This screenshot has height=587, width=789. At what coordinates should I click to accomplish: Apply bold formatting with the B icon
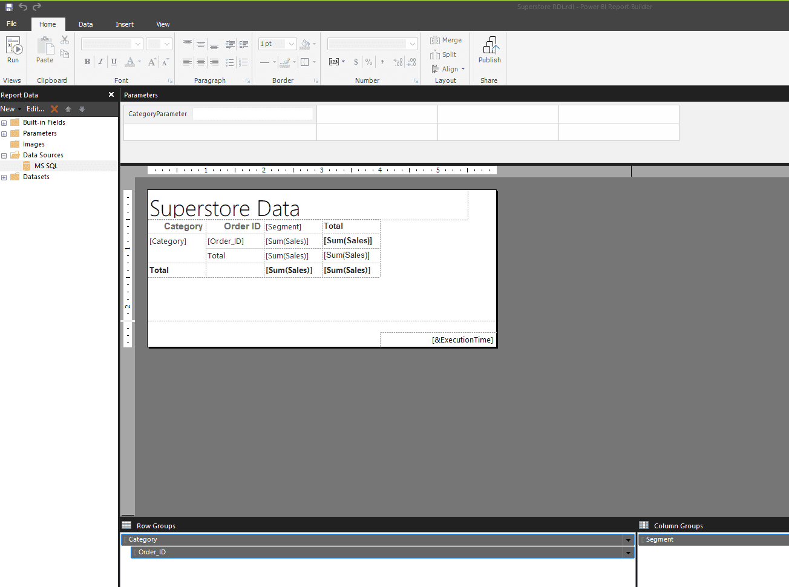[x=87, y=61]
